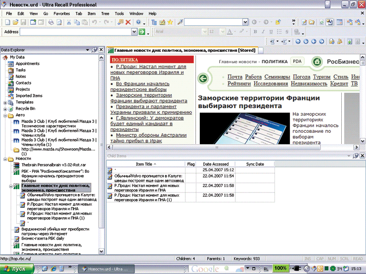366x274 pixels.
Task: Collapse the selected Главные новости дня node
Action: [x=11, y=187]
